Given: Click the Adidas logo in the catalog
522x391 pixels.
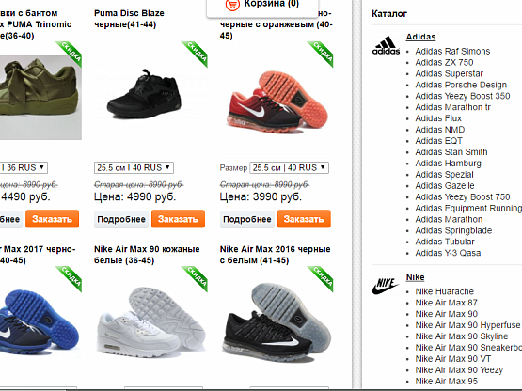Looking at the screenshot, I should pyautogui.click(x=386, y=46).
